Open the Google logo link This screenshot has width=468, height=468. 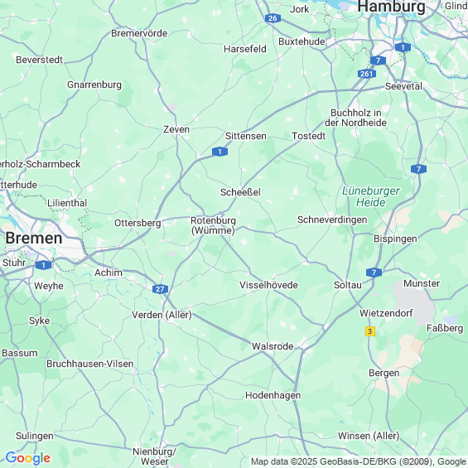(x=28, y=458)
